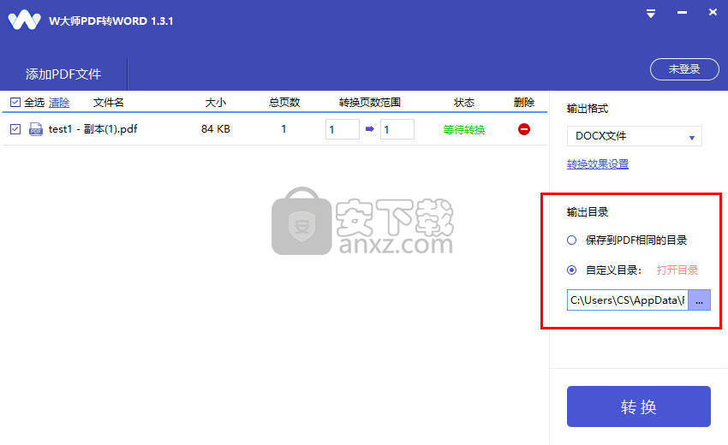Click the 输出目录 section label
728x445 pixels.
[588, 212]
